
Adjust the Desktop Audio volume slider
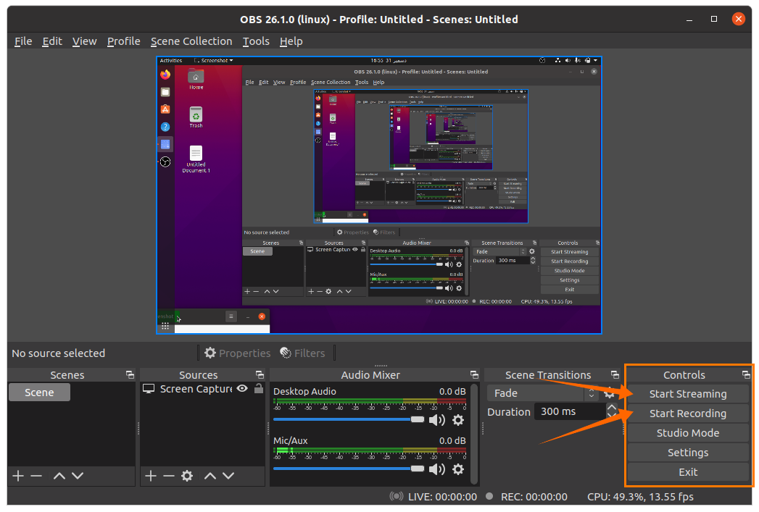point(349,419)
